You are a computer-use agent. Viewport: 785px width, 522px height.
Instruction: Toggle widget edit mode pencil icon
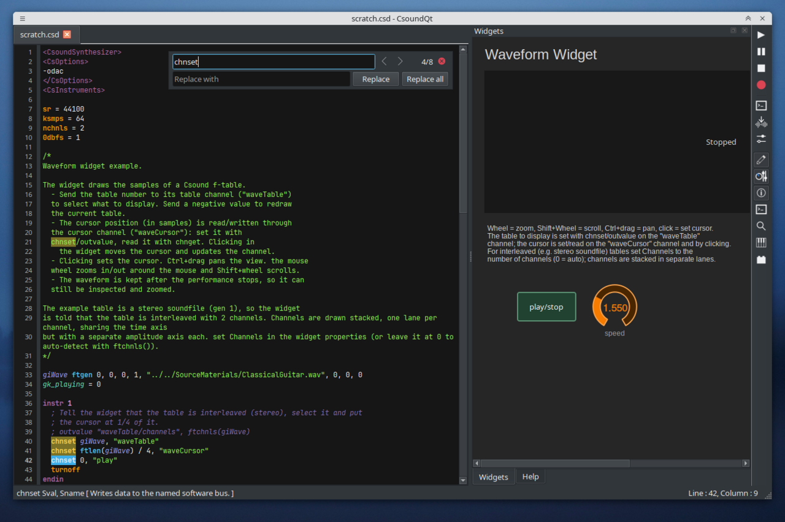[761, 159]
